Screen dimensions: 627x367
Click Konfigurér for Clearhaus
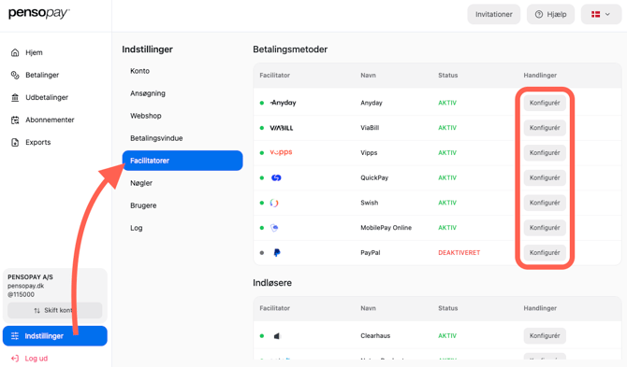pos(545,336)
